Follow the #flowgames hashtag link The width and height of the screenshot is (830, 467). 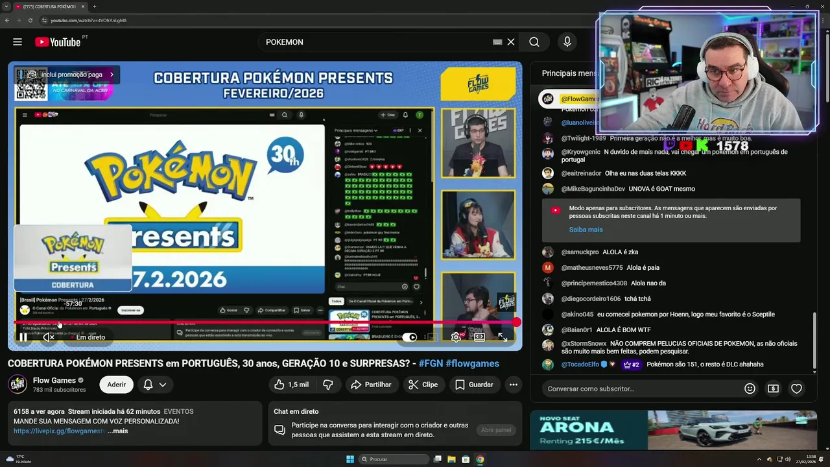click(472, 364)
